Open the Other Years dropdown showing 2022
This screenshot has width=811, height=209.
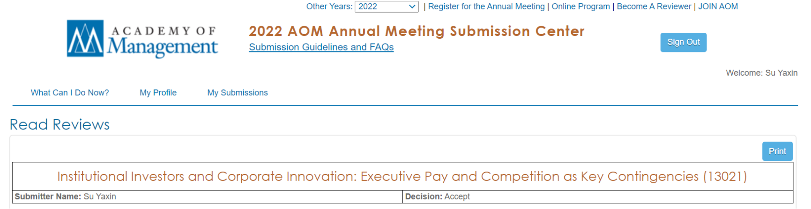pos(387,7)
